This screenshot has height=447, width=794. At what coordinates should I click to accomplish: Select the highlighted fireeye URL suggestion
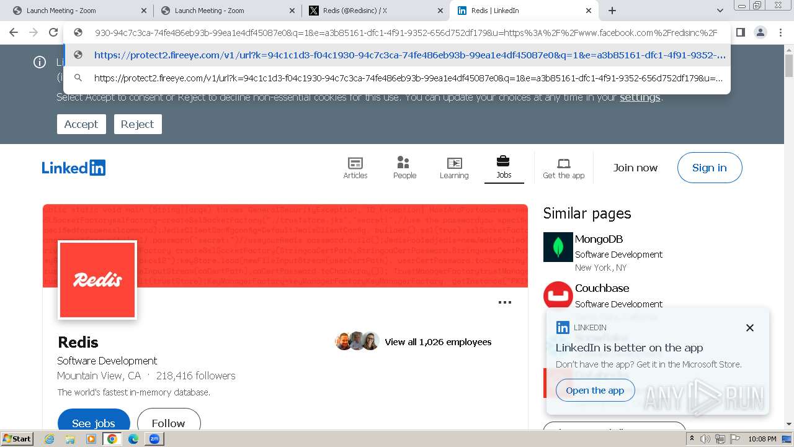(x=397, y=55)
